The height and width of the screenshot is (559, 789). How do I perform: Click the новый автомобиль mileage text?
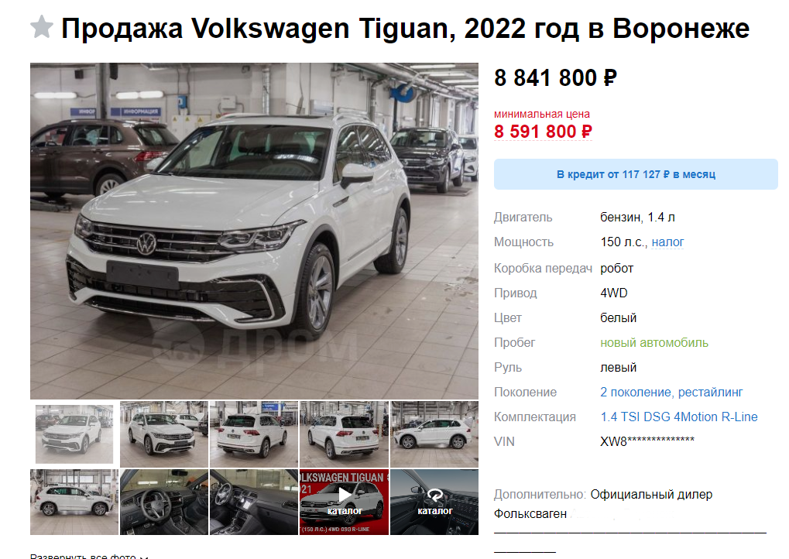point(654,343)
